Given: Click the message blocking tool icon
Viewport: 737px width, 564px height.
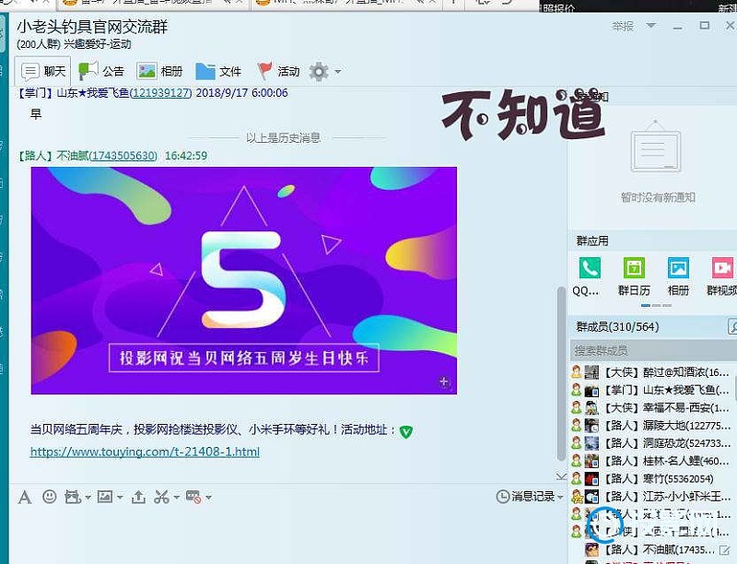Looking at the screenshot, I should [193, 497].
